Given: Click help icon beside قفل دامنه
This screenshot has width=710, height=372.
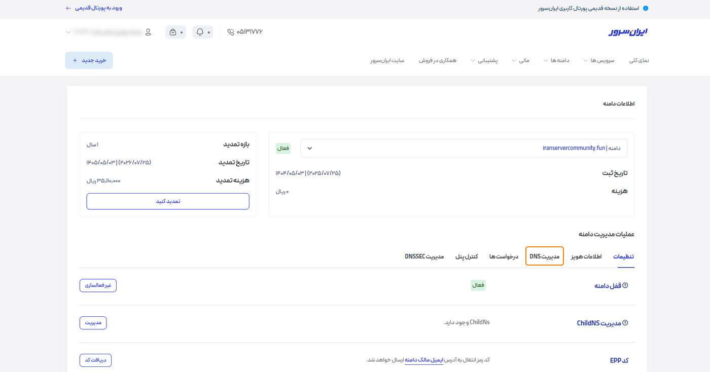Looking at the screenshot, I should [x=625, y=285].
